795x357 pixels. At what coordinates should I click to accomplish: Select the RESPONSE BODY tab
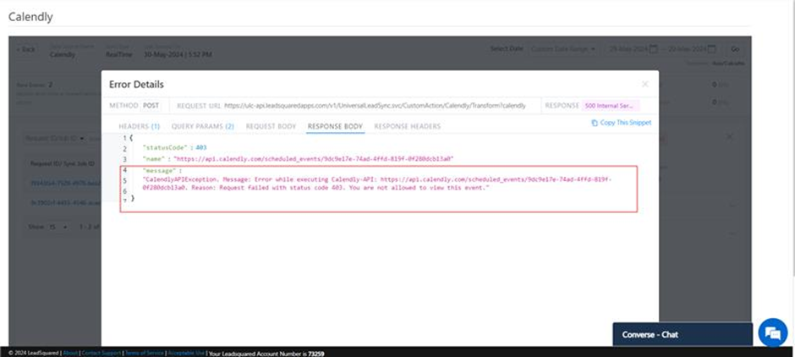(335, 126)
